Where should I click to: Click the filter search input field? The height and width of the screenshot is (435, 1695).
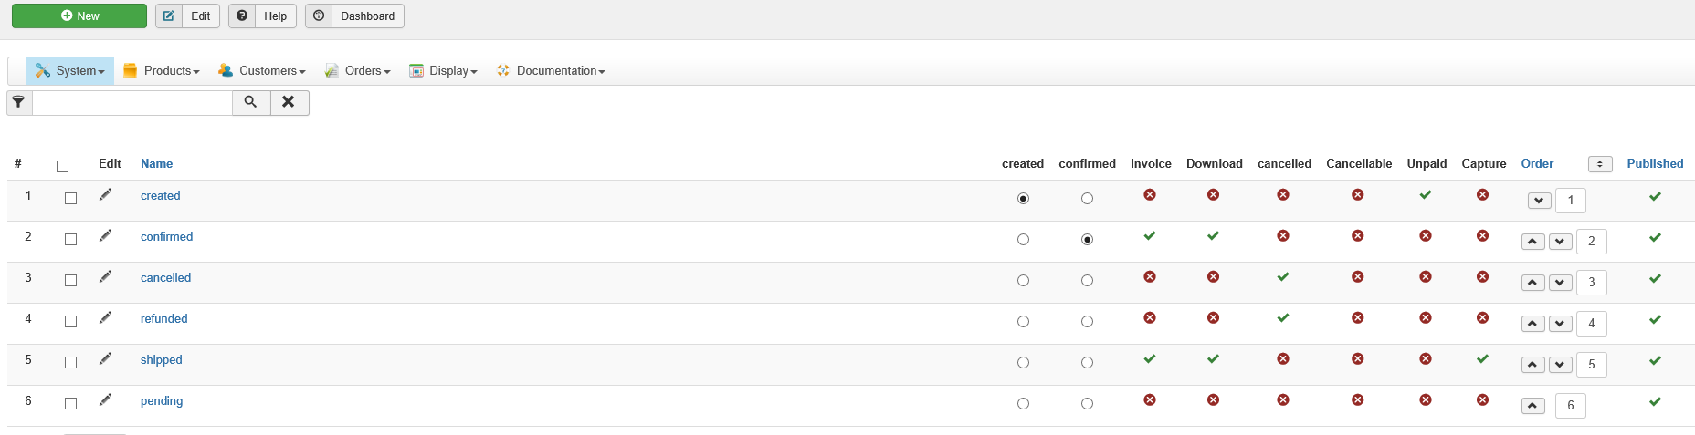point(132,102)
